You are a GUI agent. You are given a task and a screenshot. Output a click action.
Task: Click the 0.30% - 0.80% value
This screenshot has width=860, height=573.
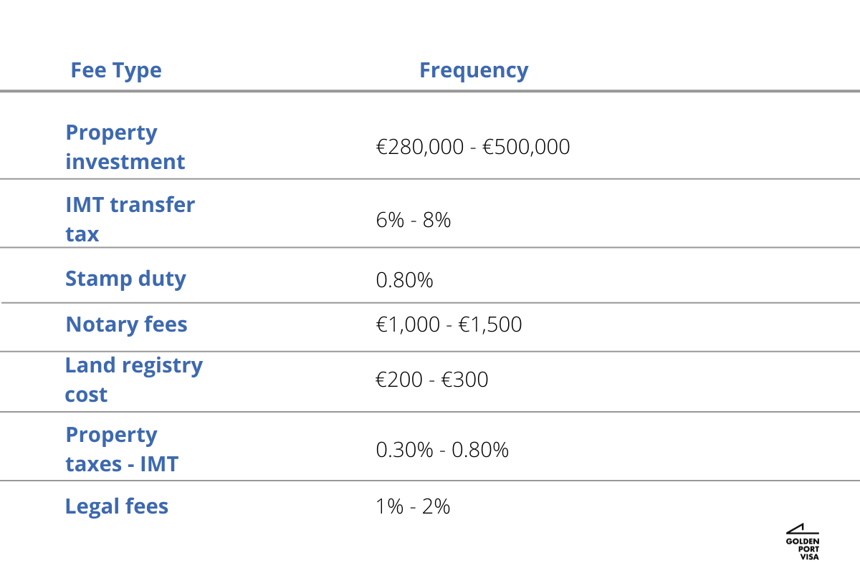pyautogui.click(x=442, y=450)
